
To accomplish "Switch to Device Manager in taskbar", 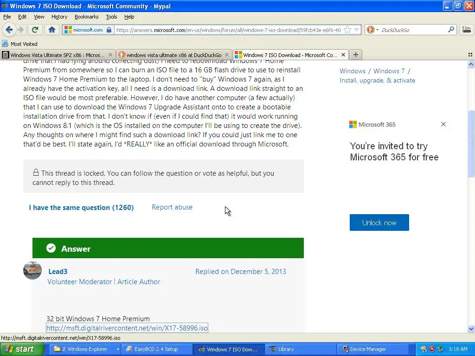I will (x=372, y=350).
